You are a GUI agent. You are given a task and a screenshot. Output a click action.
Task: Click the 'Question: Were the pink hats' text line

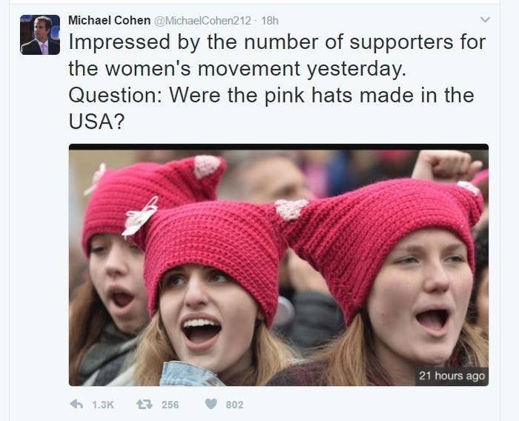tap(271, 96)
